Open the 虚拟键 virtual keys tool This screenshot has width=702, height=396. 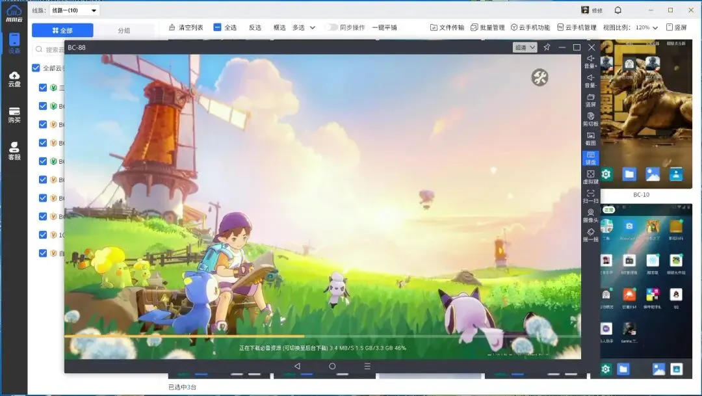coord(590,177)
